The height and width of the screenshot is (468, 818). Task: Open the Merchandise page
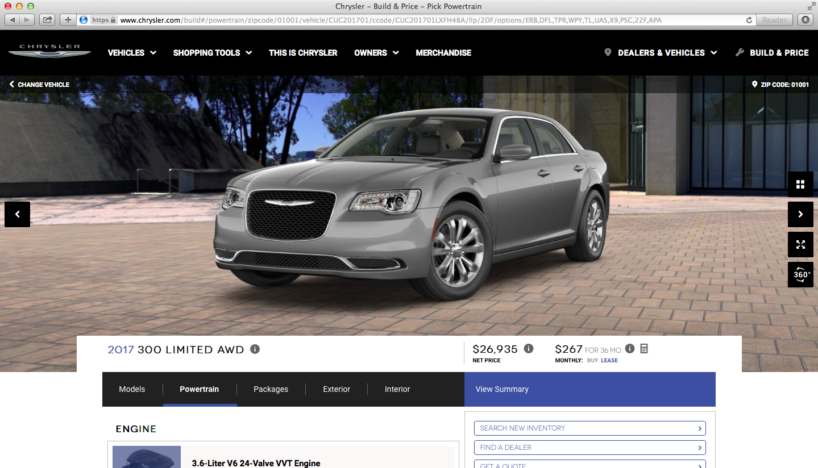[443, 52]
